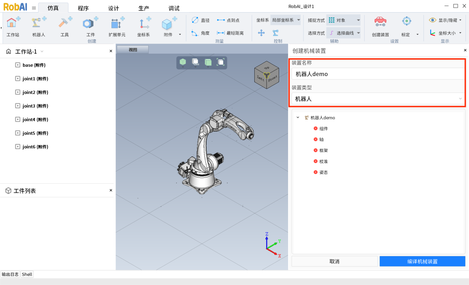Click the second cube view-mode icon
This screenshot has height=285, width=469.
(x=195, y=62)
